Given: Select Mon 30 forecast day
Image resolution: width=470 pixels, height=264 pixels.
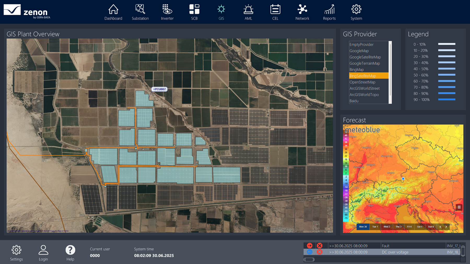Looking at the screenshot, I should point(363,227).
